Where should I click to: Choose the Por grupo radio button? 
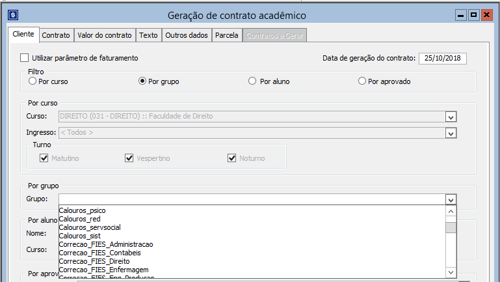(x=142, y=81)
